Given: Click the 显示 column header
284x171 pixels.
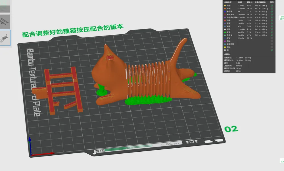Looking at the screenshot, I should point(272,2).
